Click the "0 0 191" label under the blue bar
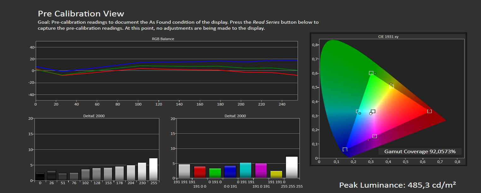Screen dimensions: 481x193 point(230,186)
